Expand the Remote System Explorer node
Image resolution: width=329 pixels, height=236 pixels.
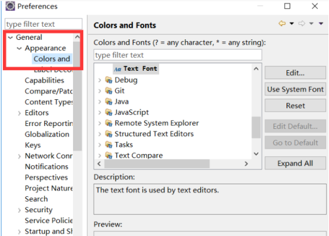(100, 123)
